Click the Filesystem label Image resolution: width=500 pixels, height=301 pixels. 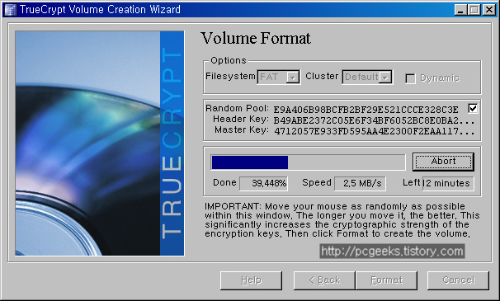click(x=230, y=76)
